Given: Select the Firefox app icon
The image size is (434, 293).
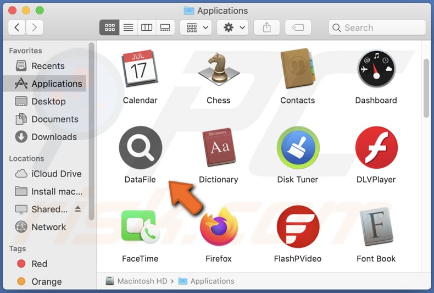Looking at the screenshot, I should [x=219, y=226].
